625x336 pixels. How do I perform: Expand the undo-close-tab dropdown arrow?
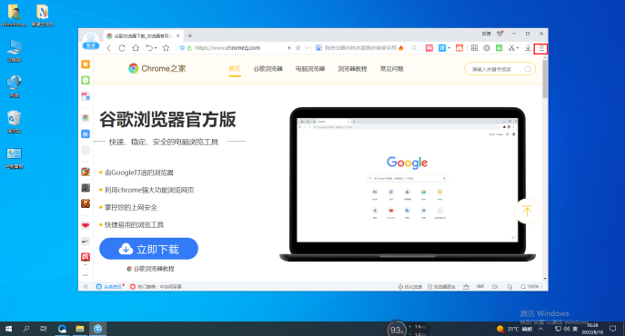pos(156,48)
